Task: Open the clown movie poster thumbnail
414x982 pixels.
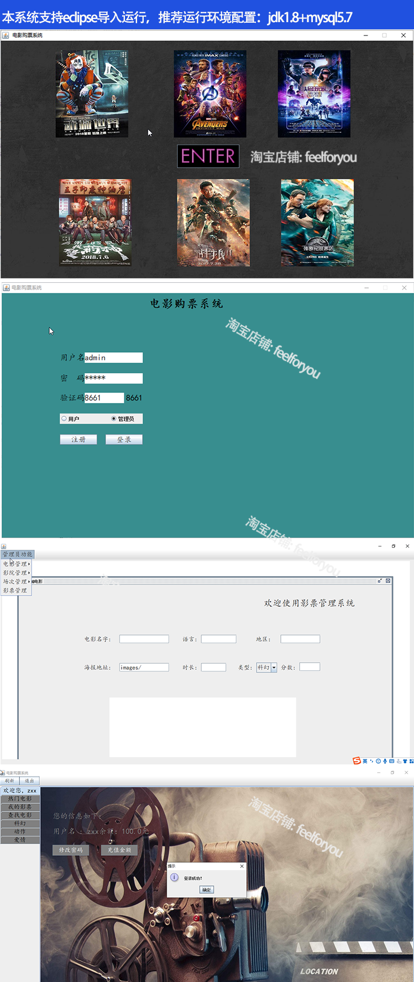Action: coord(92,94)
